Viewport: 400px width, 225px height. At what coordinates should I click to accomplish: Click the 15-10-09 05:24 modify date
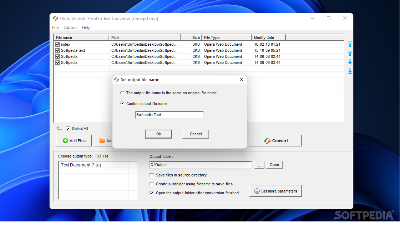click(x=267, y=51)
